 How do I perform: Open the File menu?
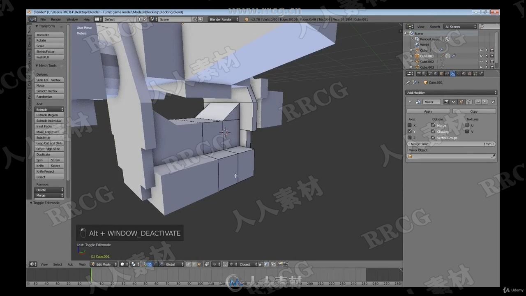tap(43, 19)
